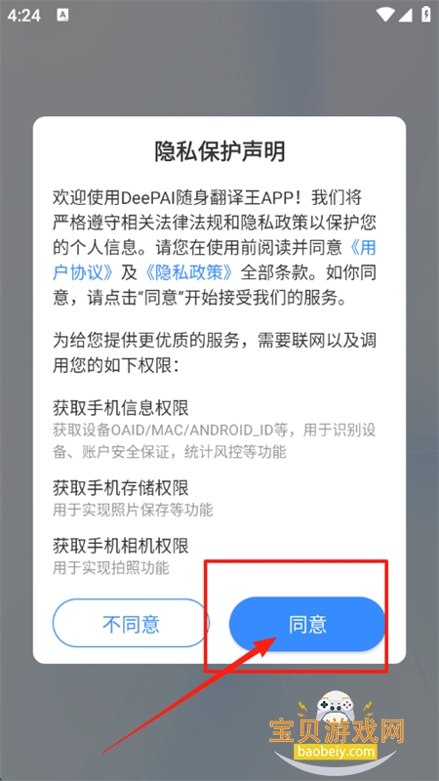This screenshot has width=439, height=781.
Task: Tap the battery charging icon
Action: coord(425,14)
